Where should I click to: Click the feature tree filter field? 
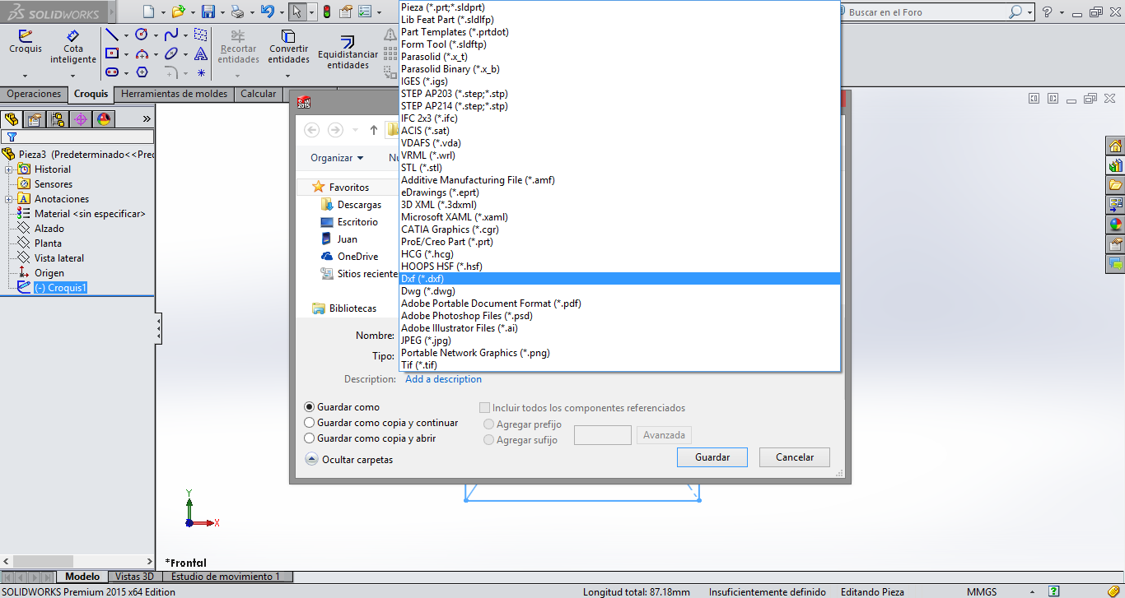pos(77,137)
